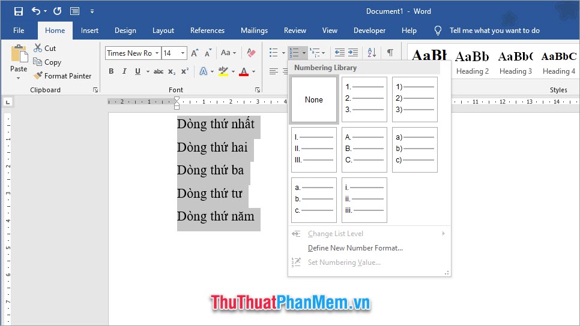Choose lowercase Roman i. ii. iii. format

pos(364,200)
